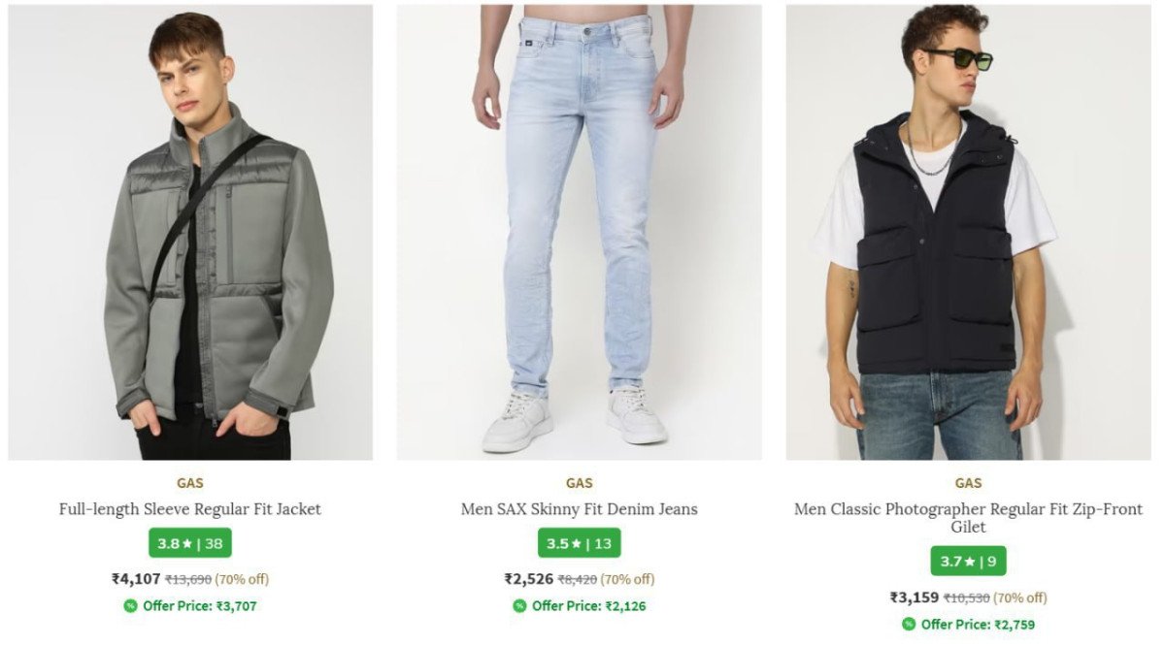Click the 3.7 star rating badge
The image size is (1165, 647).
968,561
